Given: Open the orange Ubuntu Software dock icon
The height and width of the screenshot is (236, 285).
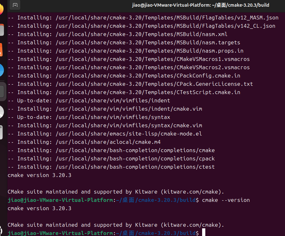Looking at the screenshot, I should coord(1,50).
